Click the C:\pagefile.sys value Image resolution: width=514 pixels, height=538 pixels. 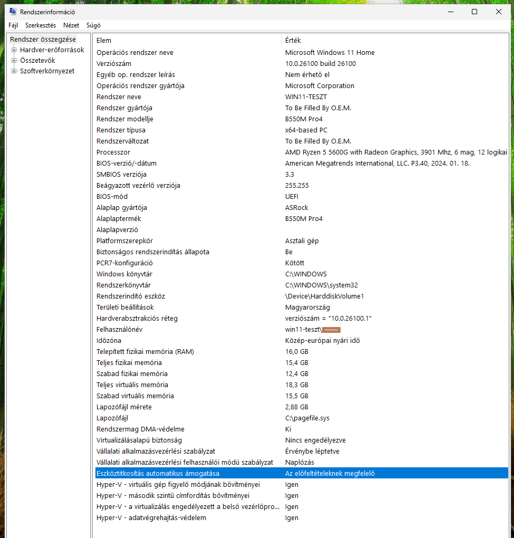tap(307, 418)
